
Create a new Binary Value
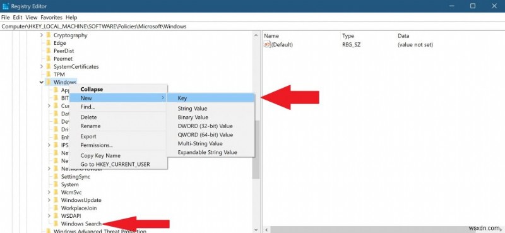211,117
